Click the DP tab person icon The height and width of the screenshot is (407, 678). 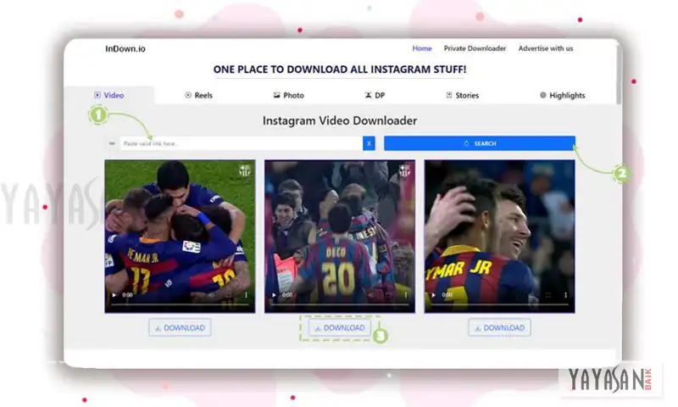click(x=368, y=95)
